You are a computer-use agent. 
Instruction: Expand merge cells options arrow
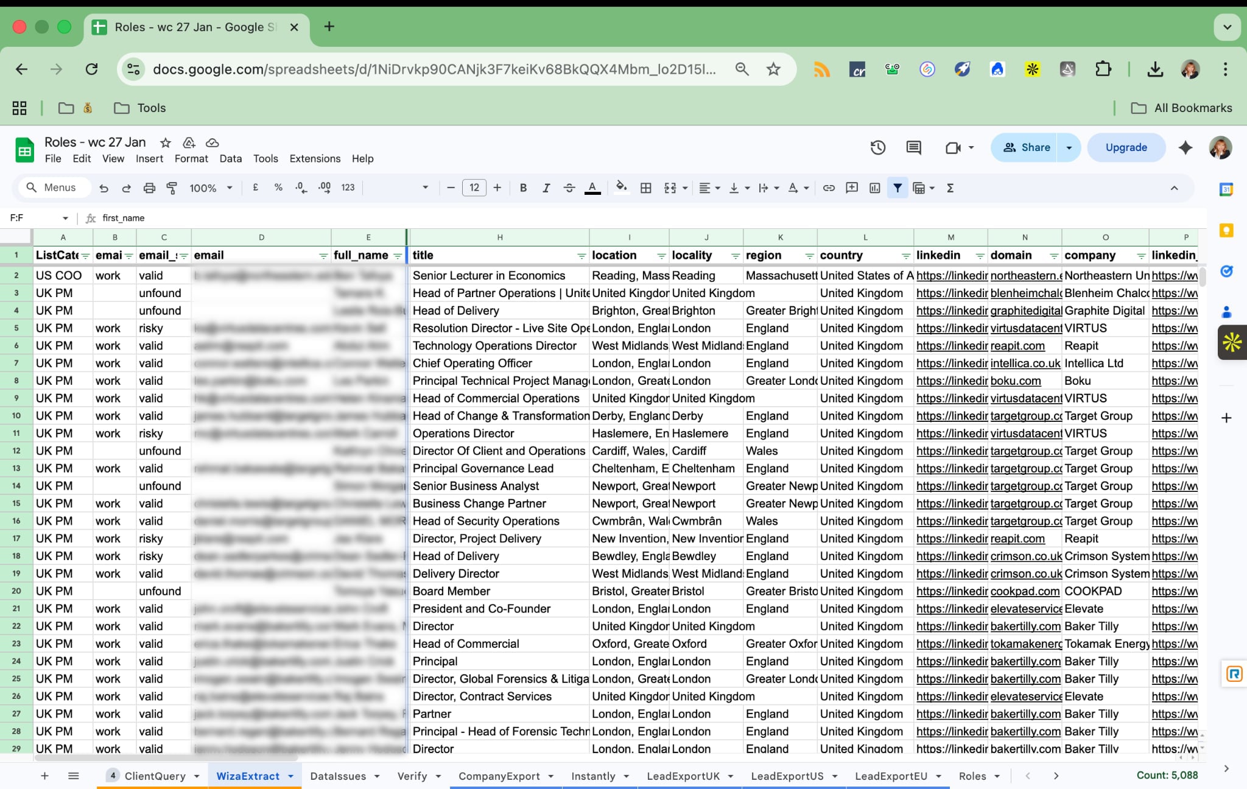click(685, 188)
